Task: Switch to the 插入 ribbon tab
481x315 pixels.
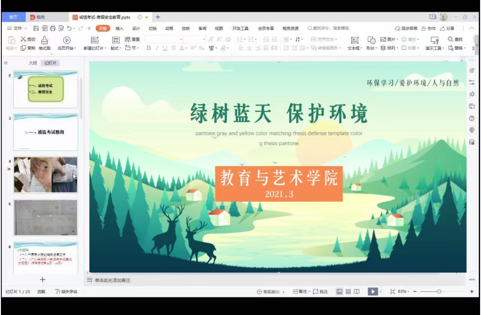Action: (119, 28)
